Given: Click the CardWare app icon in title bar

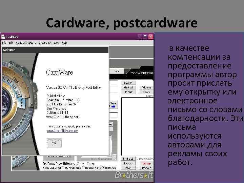Looking at the screenshot, I should pos(3,37).
